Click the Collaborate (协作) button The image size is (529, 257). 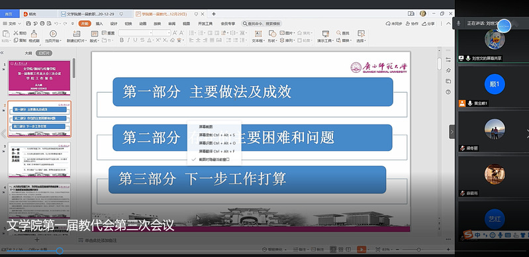click(x=412, y=24)
